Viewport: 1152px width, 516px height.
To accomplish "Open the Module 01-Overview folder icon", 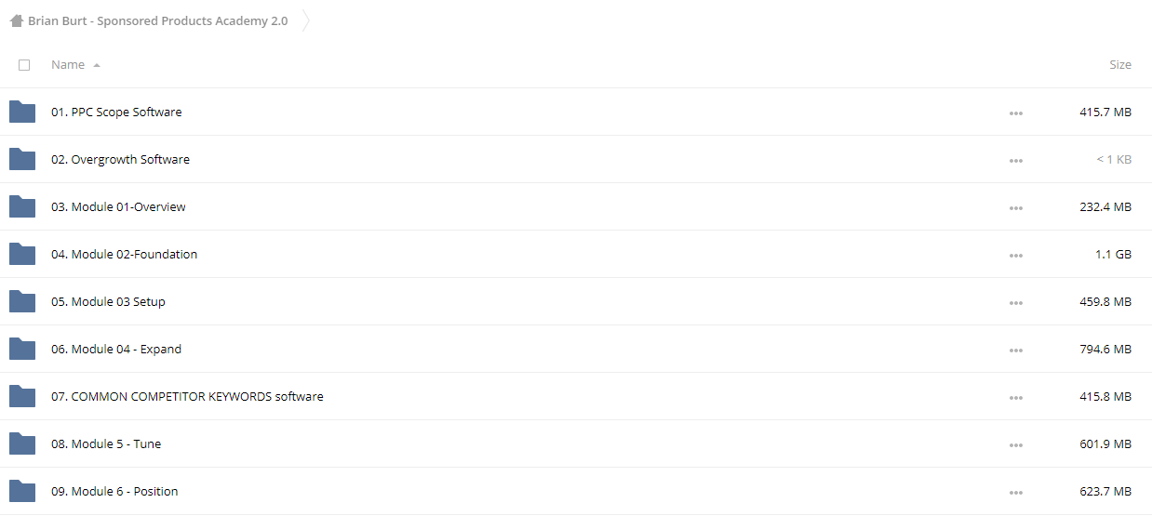I will (22, 206).
